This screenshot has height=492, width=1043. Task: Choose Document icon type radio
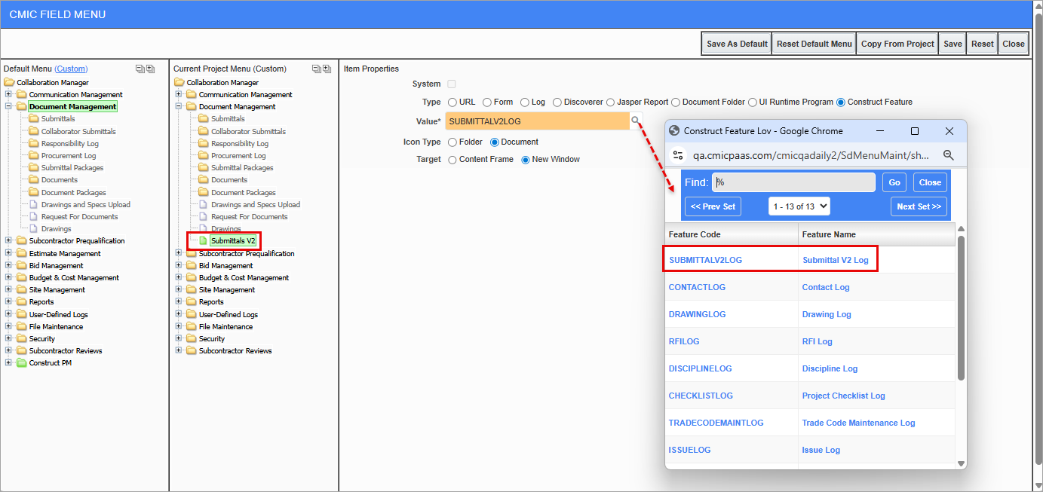coord(495,142)
